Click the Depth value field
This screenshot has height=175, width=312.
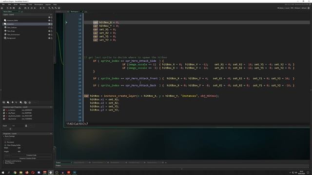coord(18,125)
